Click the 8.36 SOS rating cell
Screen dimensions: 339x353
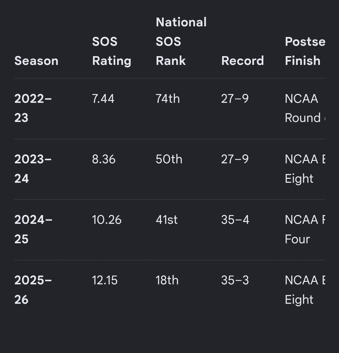[104, 159]
